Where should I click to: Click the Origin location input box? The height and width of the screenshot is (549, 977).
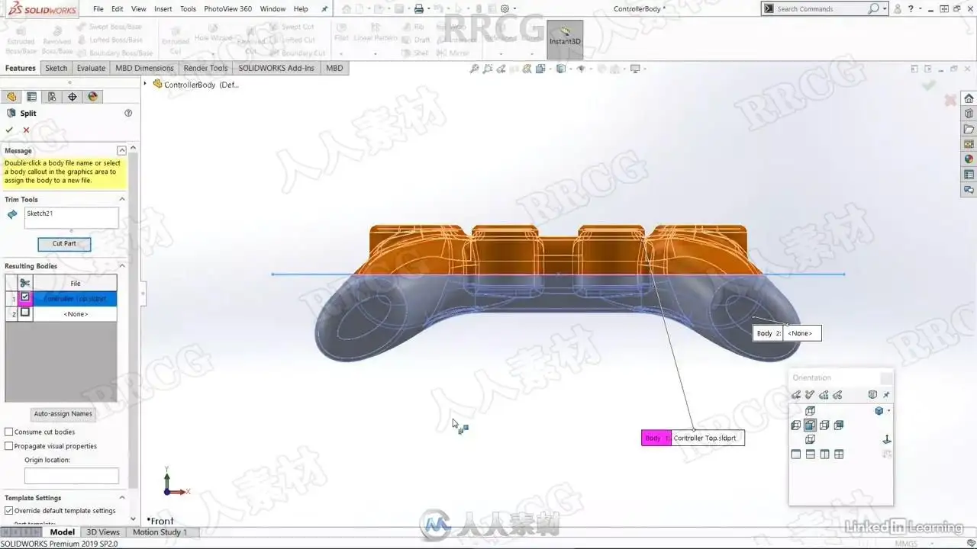[x=72, y=476]
